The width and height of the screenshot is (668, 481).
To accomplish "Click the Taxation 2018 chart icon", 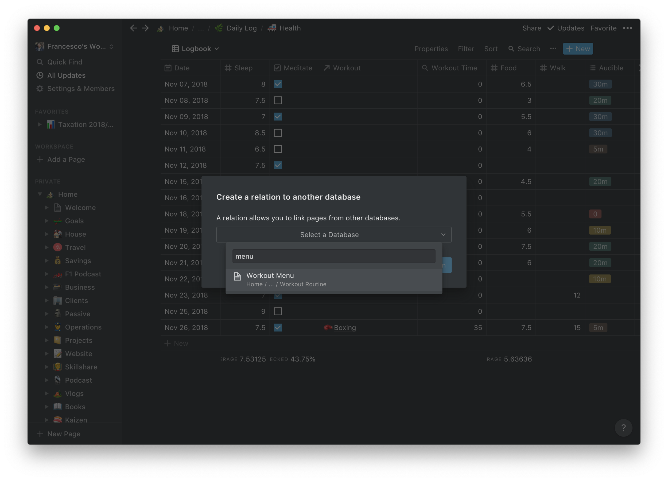I will (x=51, y=124).
